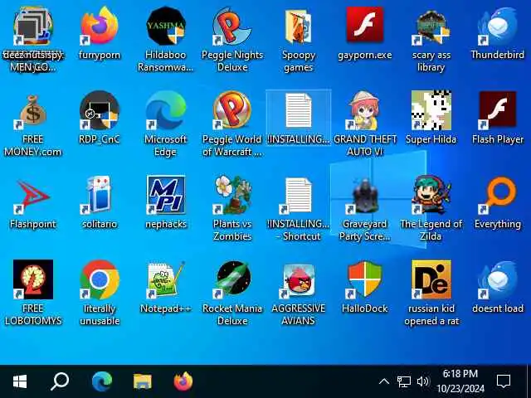Image resolution: width=531 pixels, height=398 pixels.
Task: Launch Firefox from the taskbar
Action: (183, 381)
